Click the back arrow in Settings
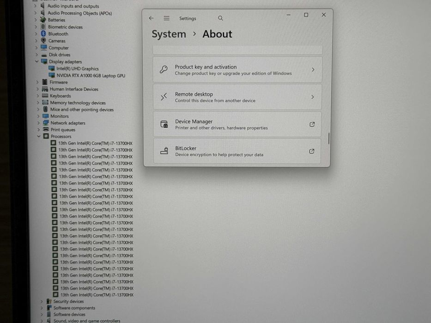The height and width of the screenshot is (323, 431). (x=151, y=18)
